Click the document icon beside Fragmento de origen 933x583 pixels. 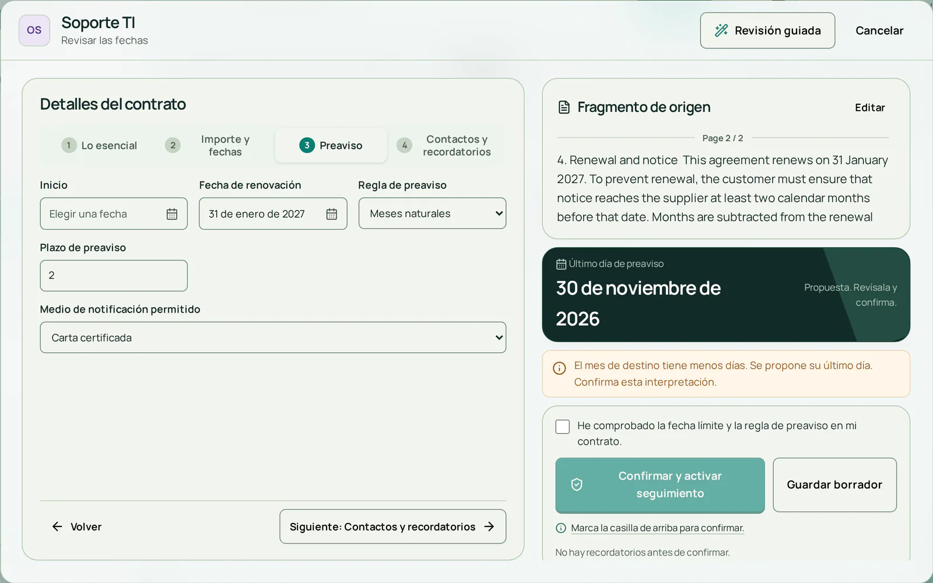click(x=564, y=107)
